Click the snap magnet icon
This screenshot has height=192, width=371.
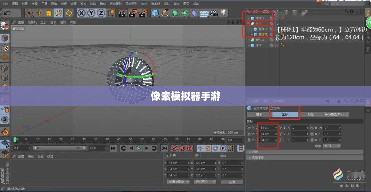(5, 131)
